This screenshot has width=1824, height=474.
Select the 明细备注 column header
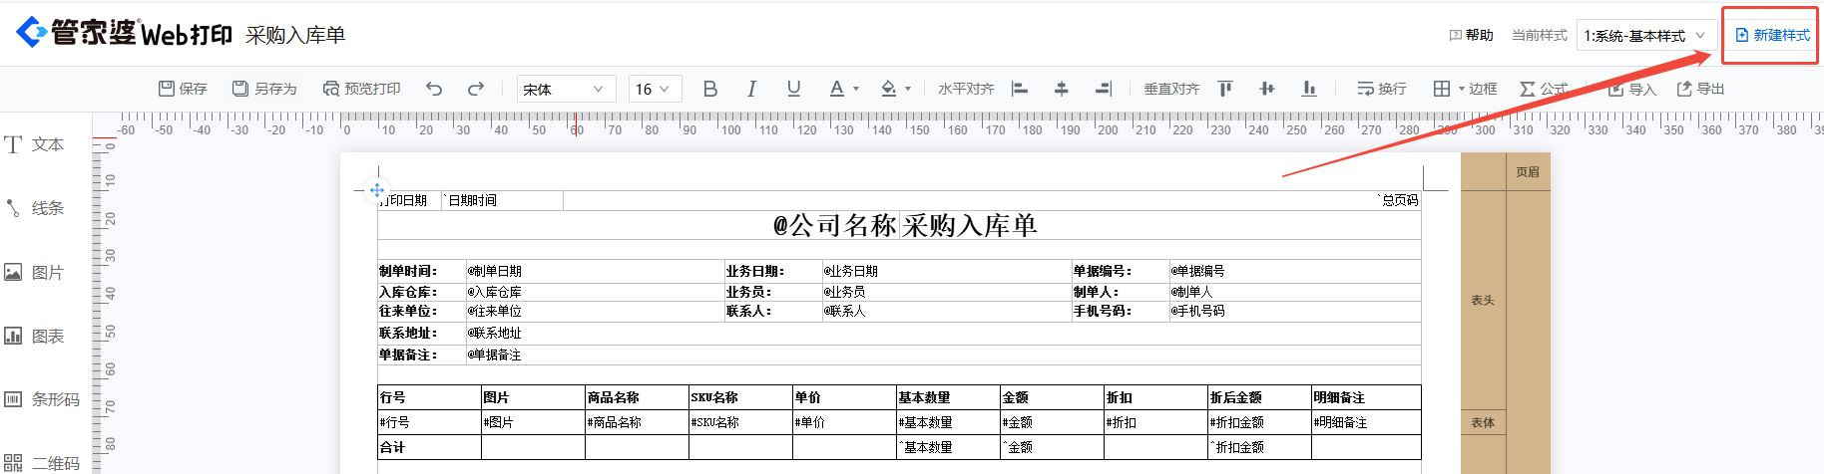(1366, 397)
